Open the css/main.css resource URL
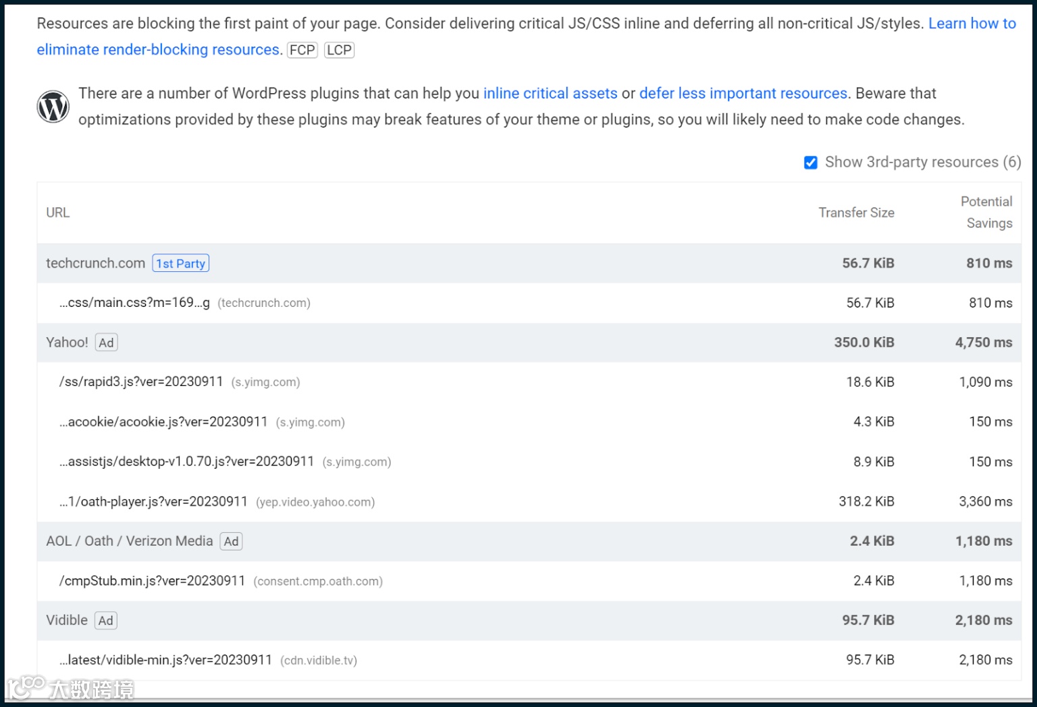Screen dimensions: 1037x707 tap(134, 303)
